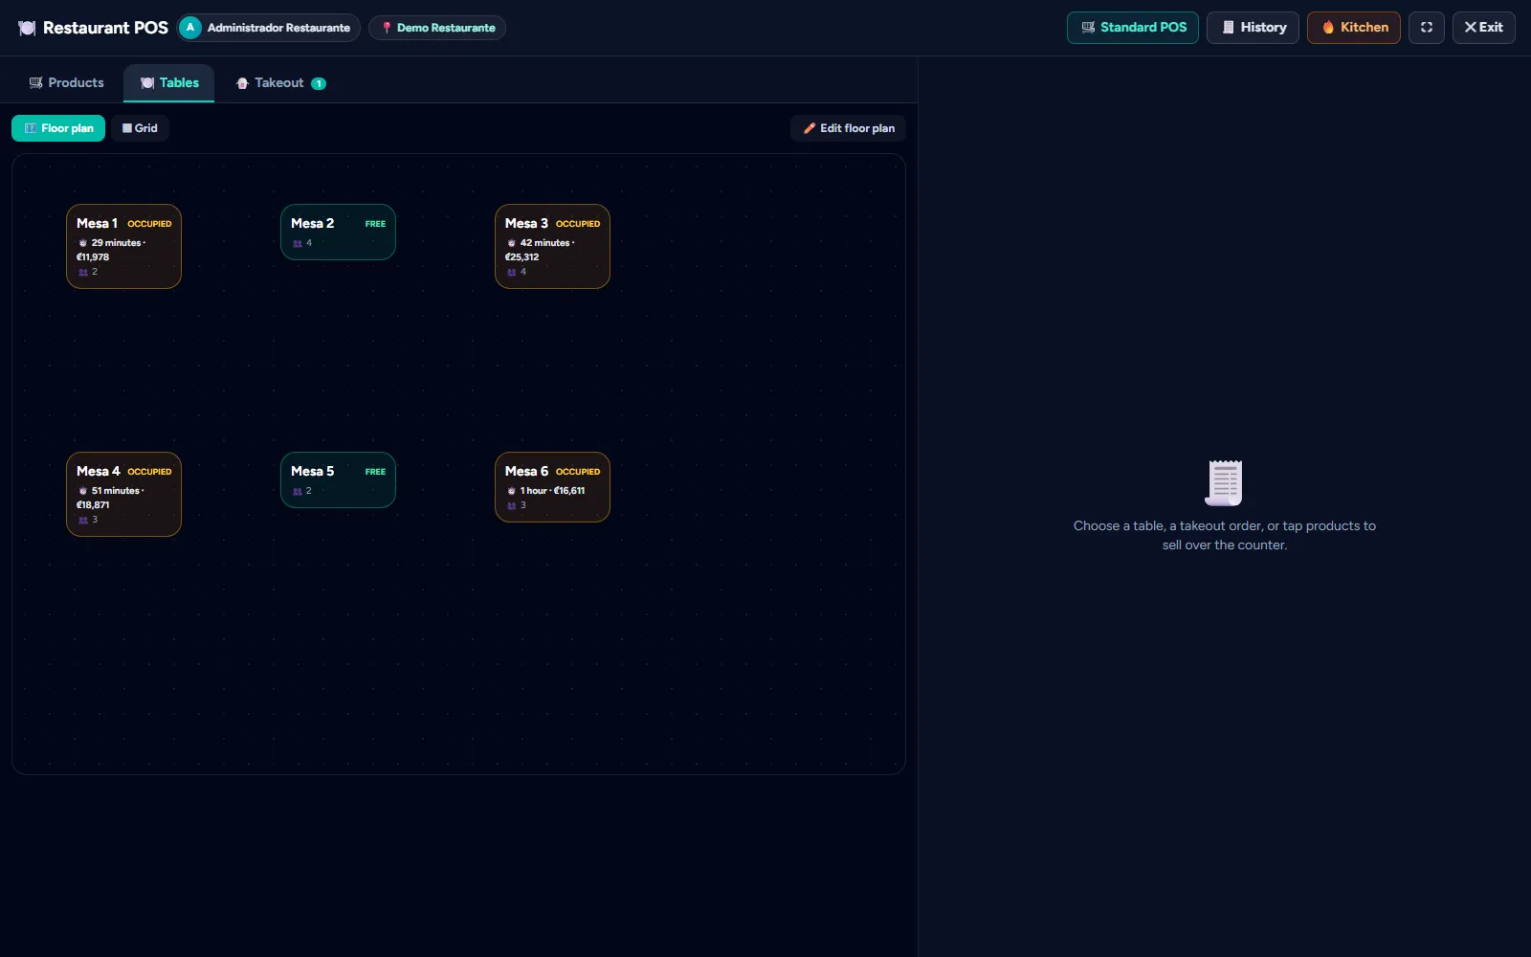Image resolution: width=1531 pixels, height=957 pixels.
Task: Switch to Floor plan view
Action: pos(58,128)
